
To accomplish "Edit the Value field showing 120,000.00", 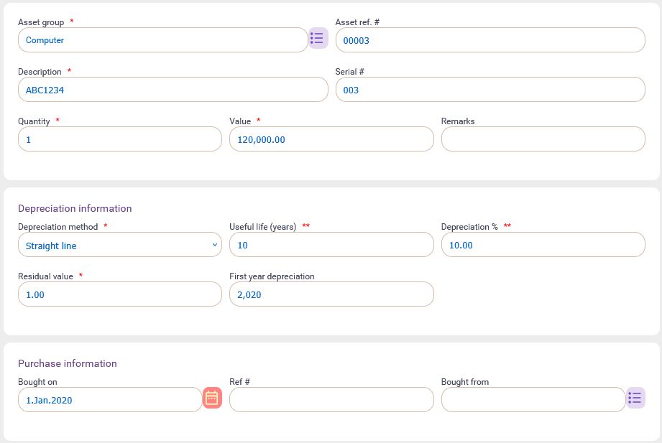I will click(331, 139).
